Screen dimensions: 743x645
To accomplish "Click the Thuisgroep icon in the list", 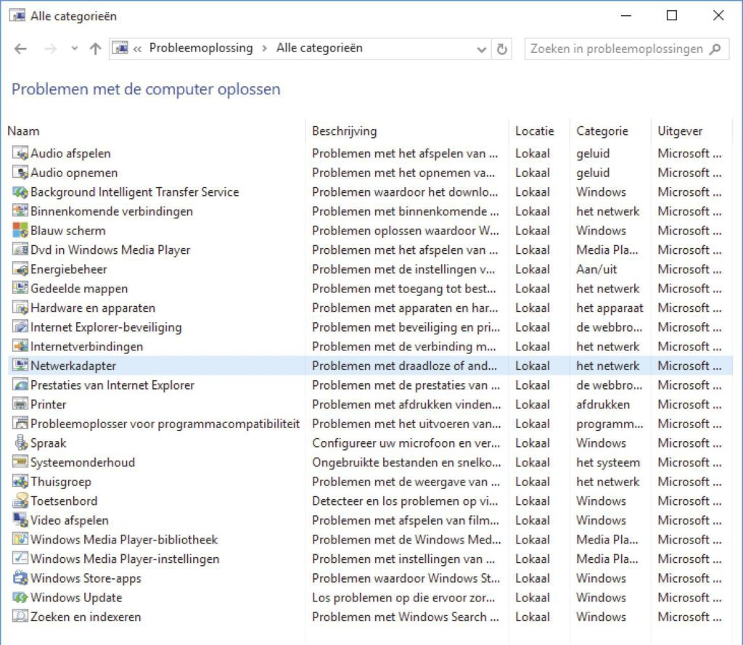I will coord(22,481).
